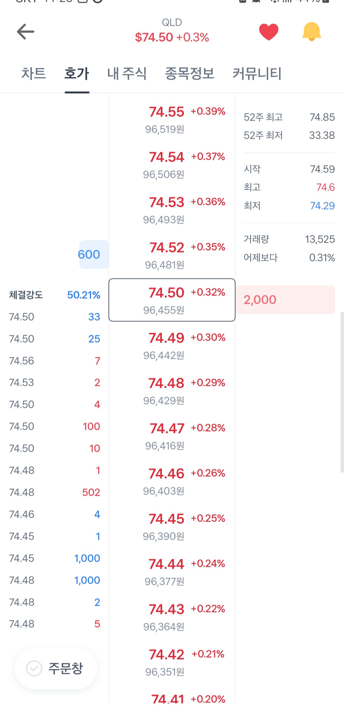Tap the 주문창 checkmark circle icon

(34, 668)
